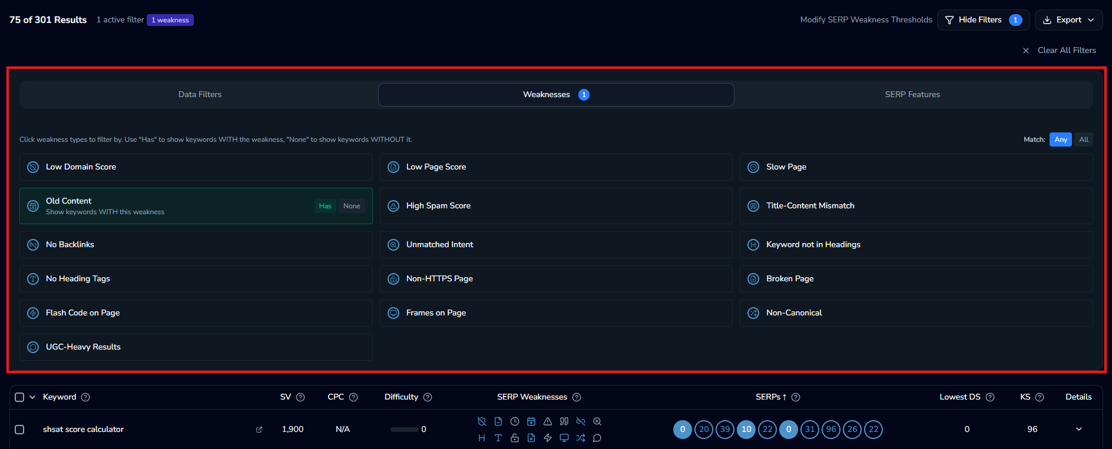Click the SERP circle with value 96
The image size is (1112, 449).
831,430
